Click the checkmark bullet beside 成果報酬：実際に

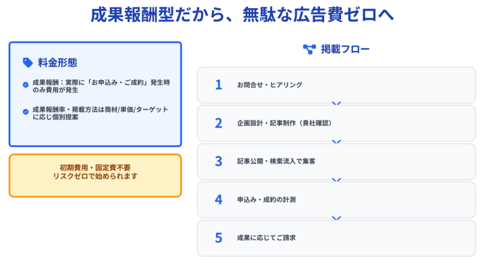[x=25, y=83]
